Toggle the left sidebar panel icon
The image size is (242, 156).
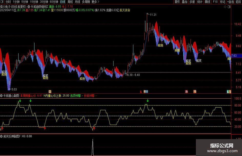tap(2, 2)
